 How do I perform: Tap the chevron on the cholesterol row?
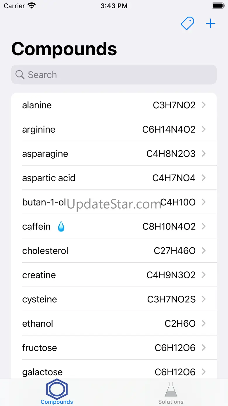coord(204,251)
